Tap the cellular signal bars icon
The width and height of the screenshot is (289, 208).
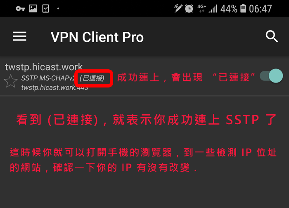point(213,9)
